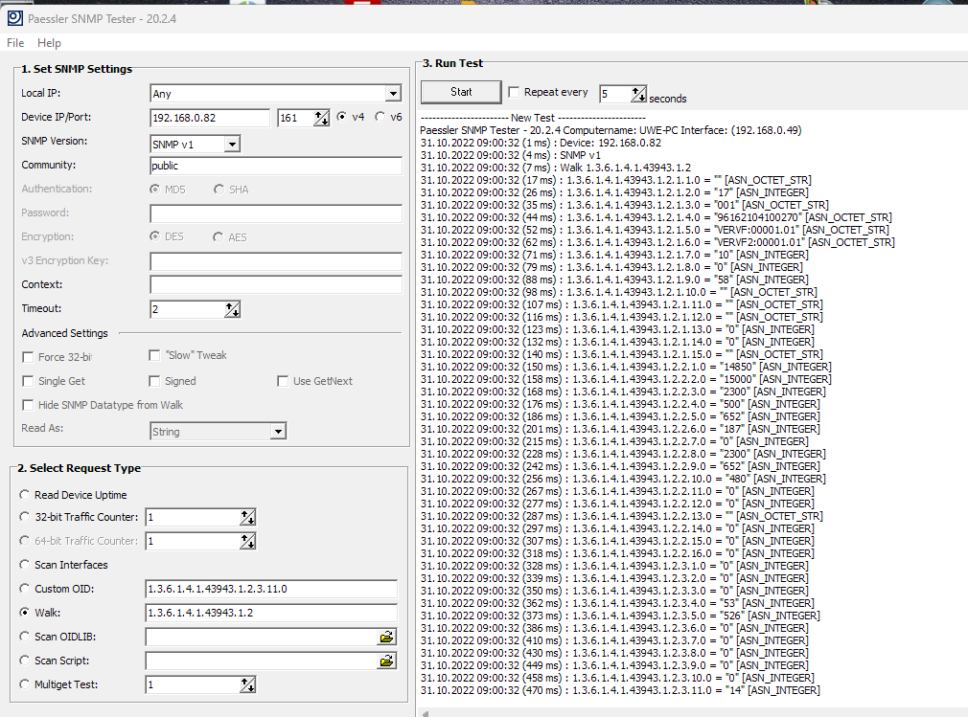Click the Start test button
The height and width of the screenshot is (717, 968).
pos(461,92)
